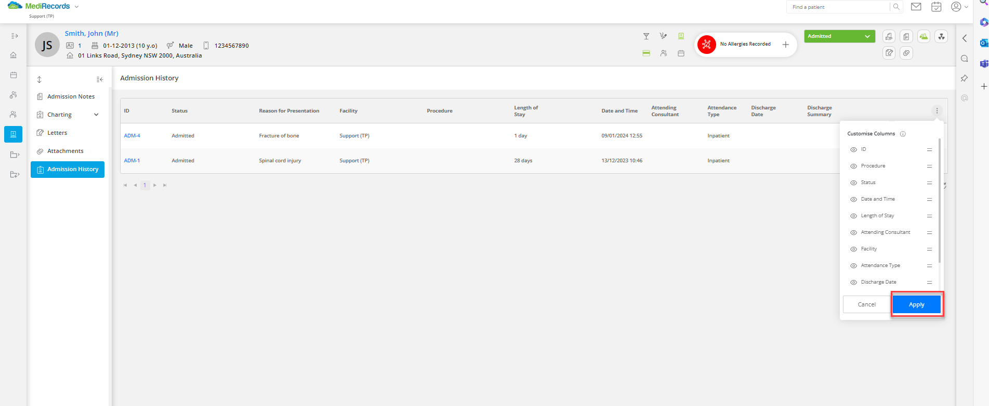Image resolution: width=989 pixels, height=406 pixels.
Task: Click the calendar icon beside allergy banner
Action: click(681, 53)
